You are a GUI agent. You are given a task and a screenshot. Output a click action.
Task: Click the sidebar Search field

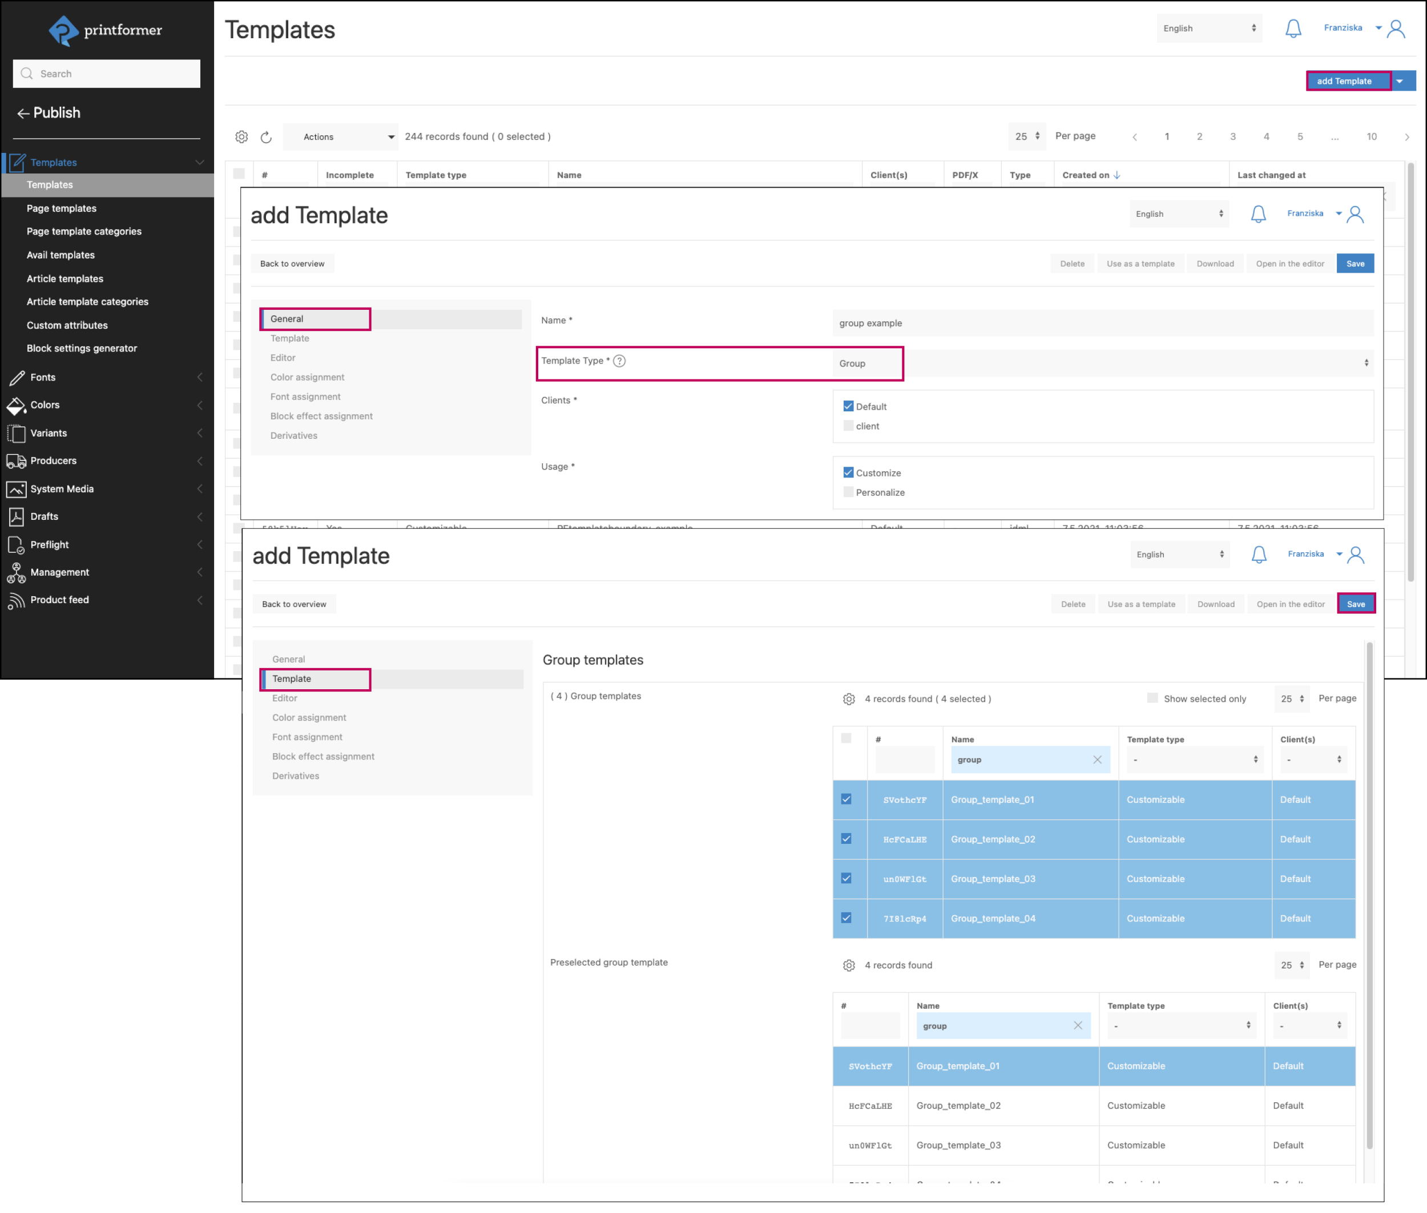pos(107,74)
